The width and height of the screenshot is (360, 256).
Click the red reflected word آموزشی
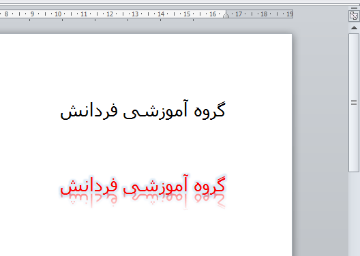[155, 185]
